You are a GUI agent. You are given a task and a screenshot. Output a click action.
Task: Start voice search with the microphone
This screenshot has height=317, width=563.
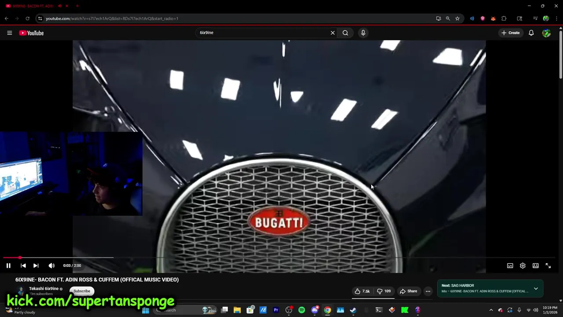363,33
